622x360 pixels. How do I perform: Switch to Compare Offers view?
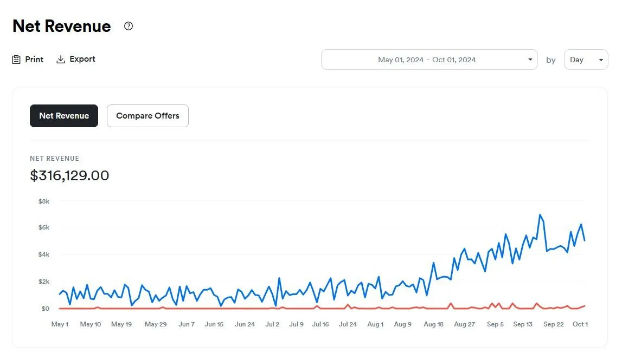[x=148, y=116]
